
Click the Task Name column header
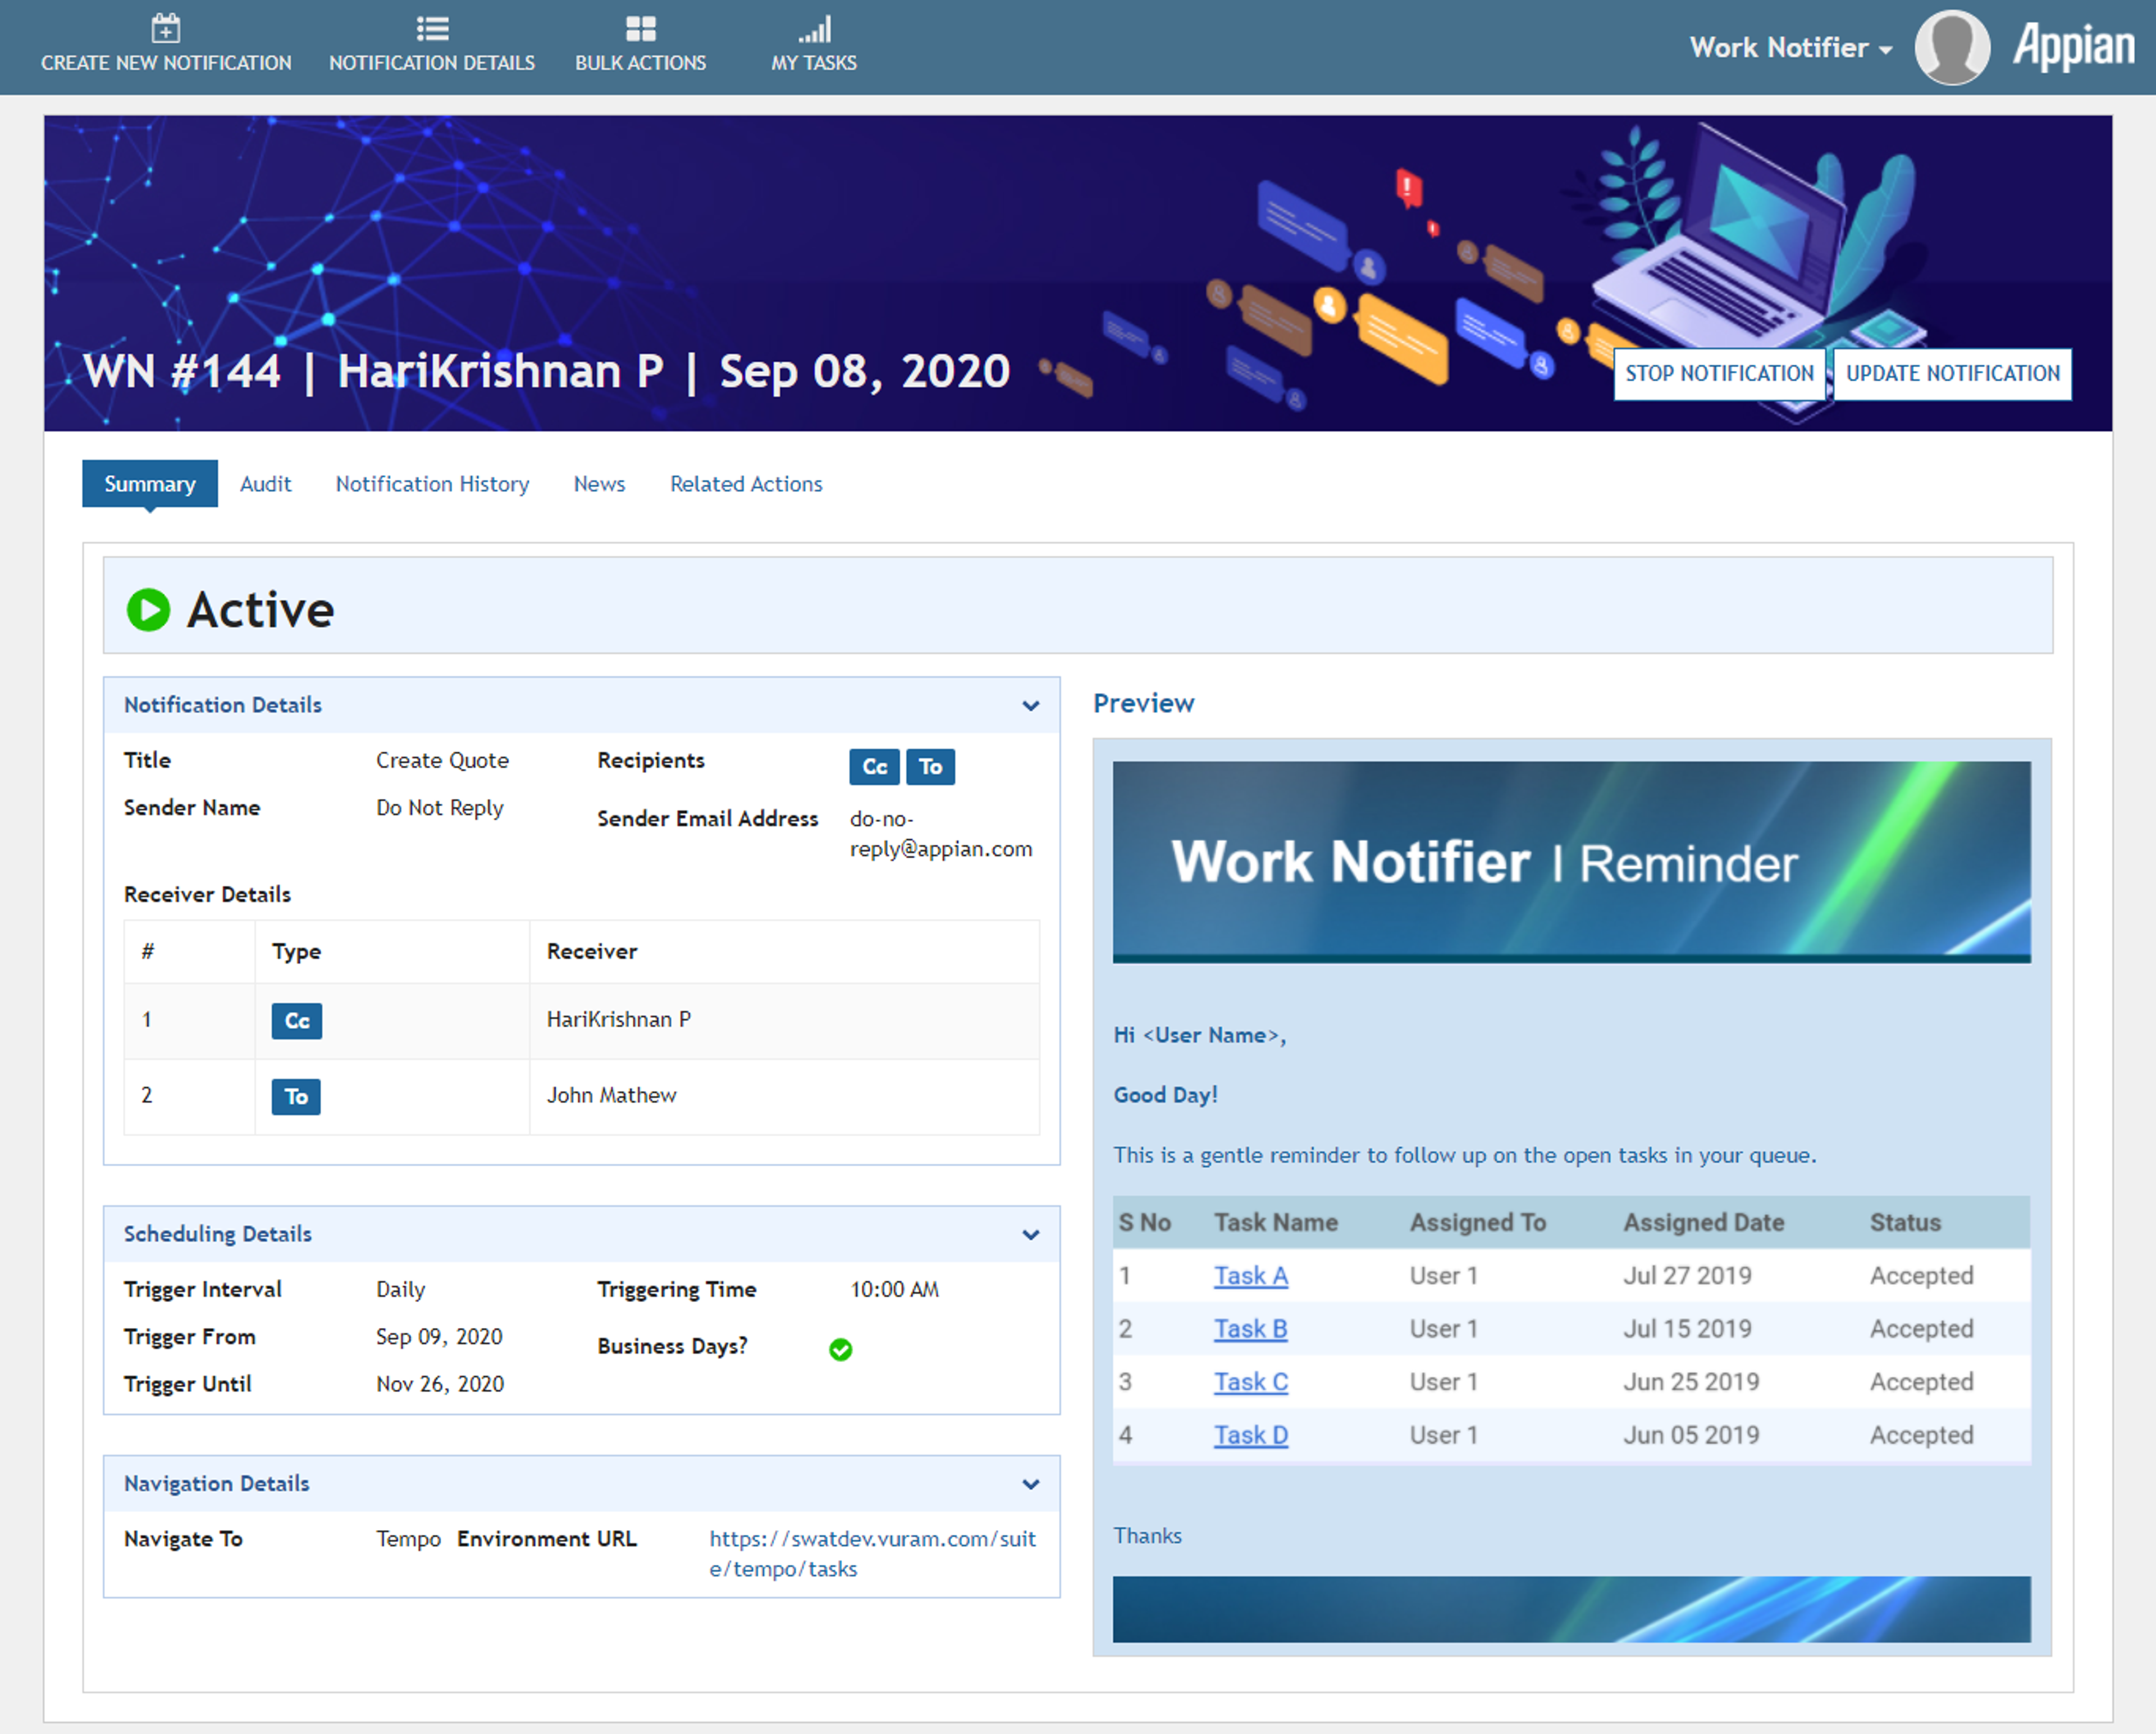point(1275,1223)
